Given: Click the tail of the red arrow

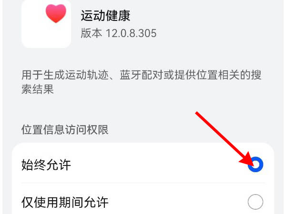Looking at the screenshot, I should 197,114.
